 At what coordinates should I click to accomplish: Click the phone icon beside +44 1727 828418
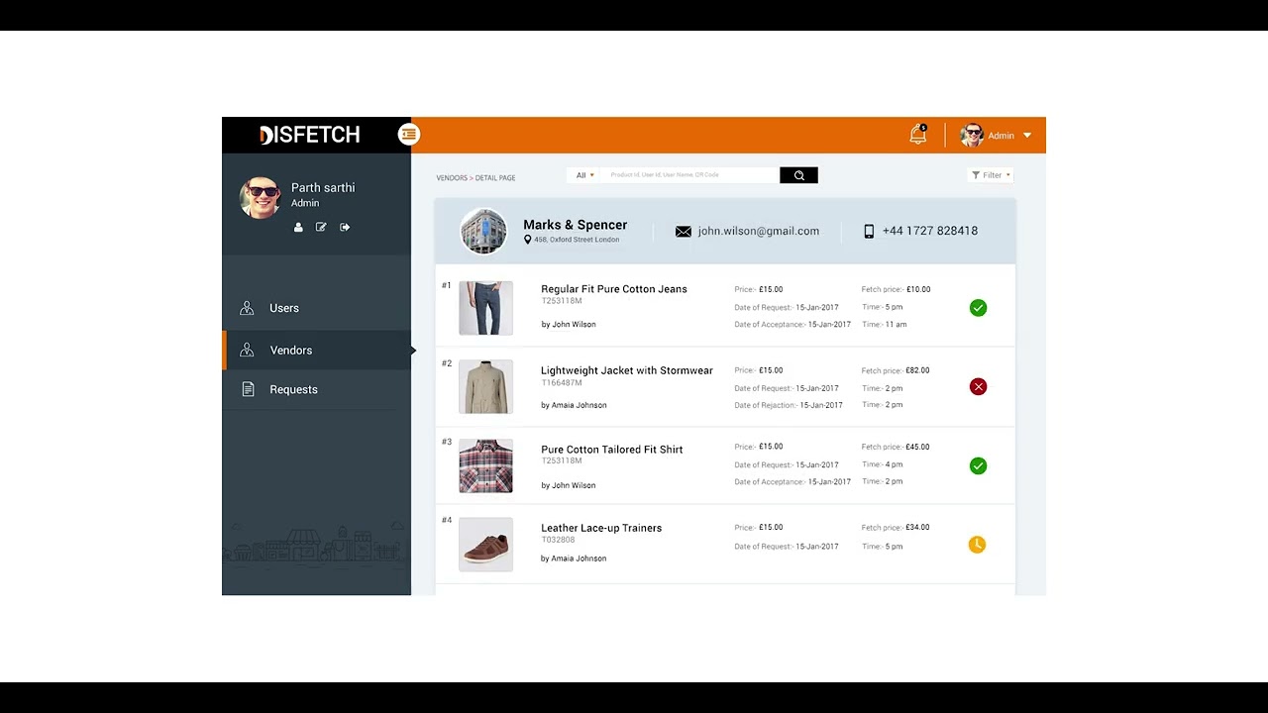pos(869,231)
